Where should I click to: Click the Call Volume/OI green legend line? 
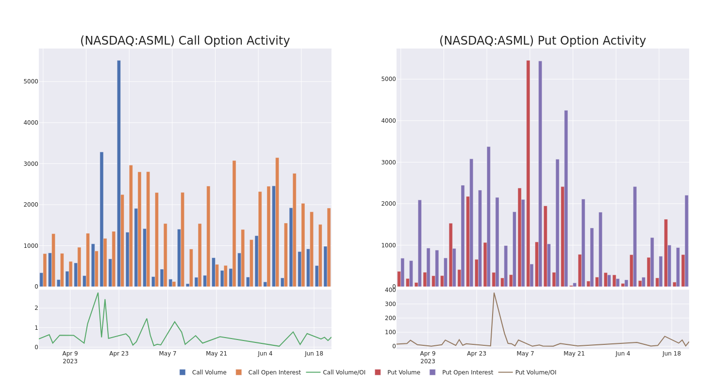click(x=313, y=372)
